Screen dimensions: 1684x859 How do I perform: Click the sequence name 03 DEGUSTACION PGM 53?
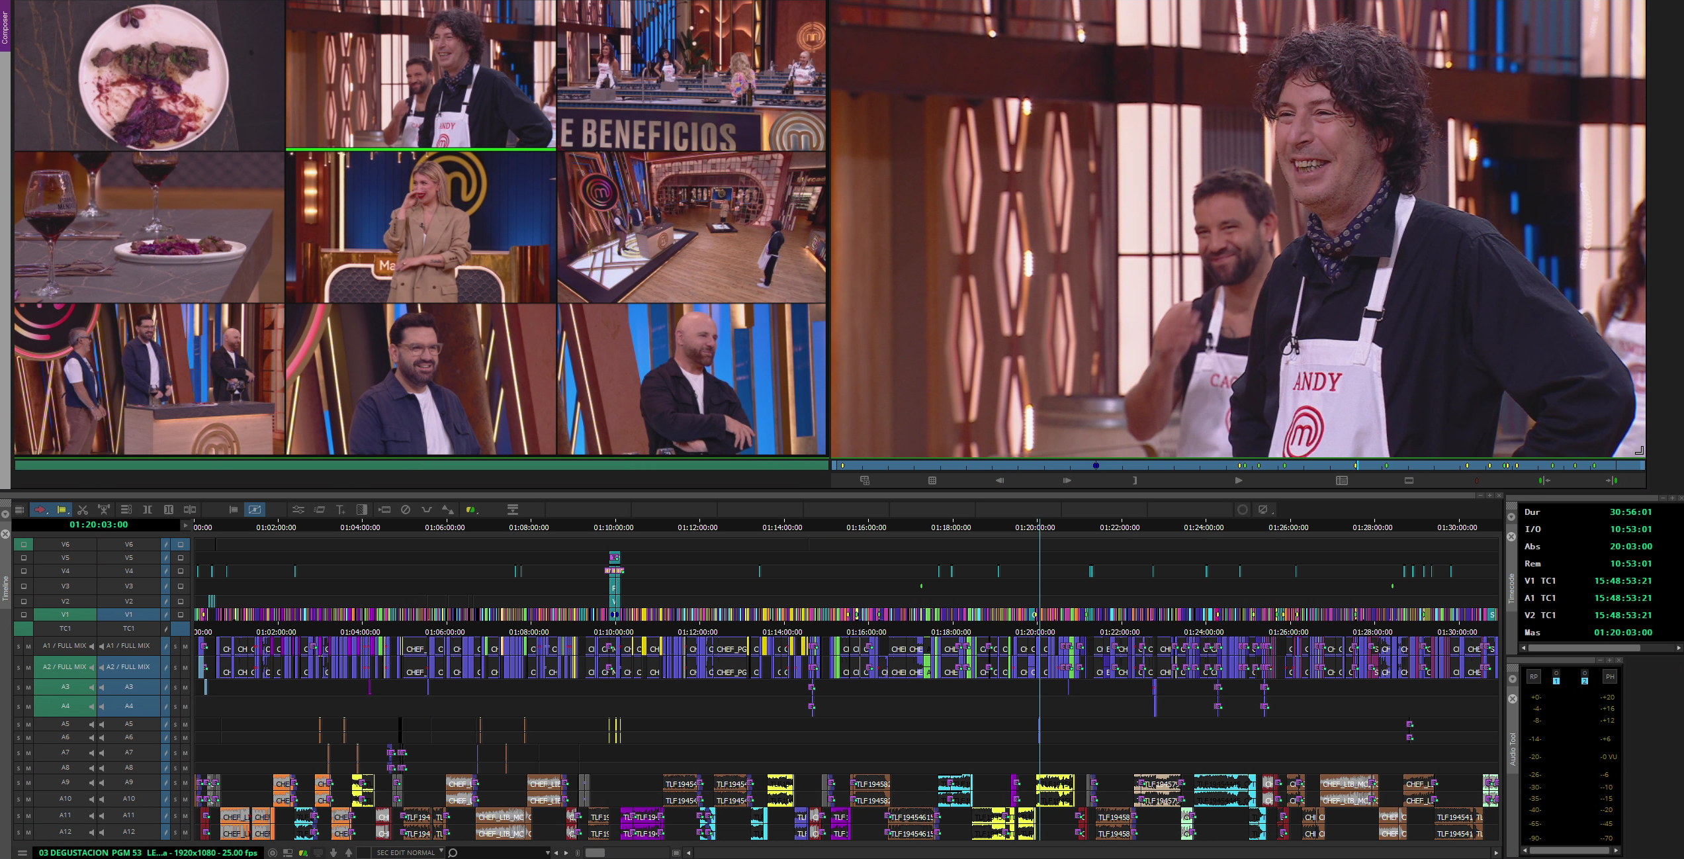(91, 852)
